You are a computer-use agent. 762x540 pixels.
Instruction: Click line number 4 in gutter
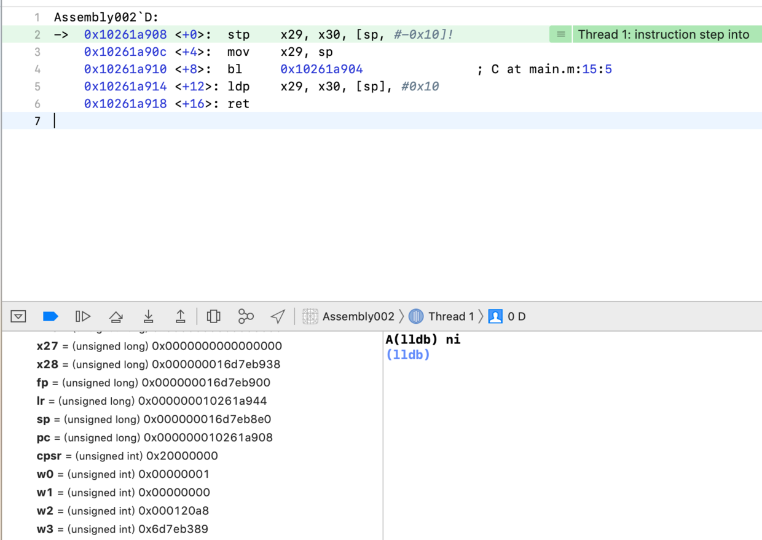[x=37, y=69]
